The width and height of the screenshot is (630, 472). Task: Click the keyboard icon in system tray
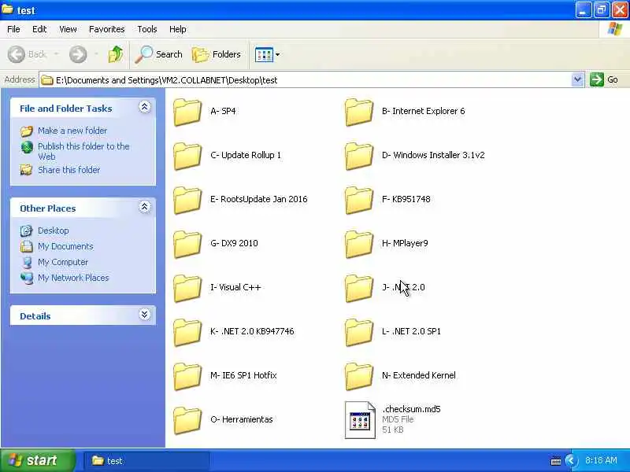[x=556, y=461]
